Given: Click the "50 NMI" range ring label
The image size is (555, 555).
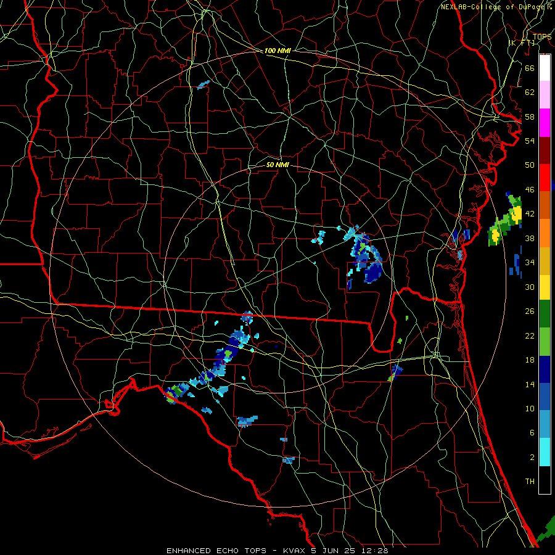Looking at the screenshot, I should pyautogui.click(x=277, y=165).
